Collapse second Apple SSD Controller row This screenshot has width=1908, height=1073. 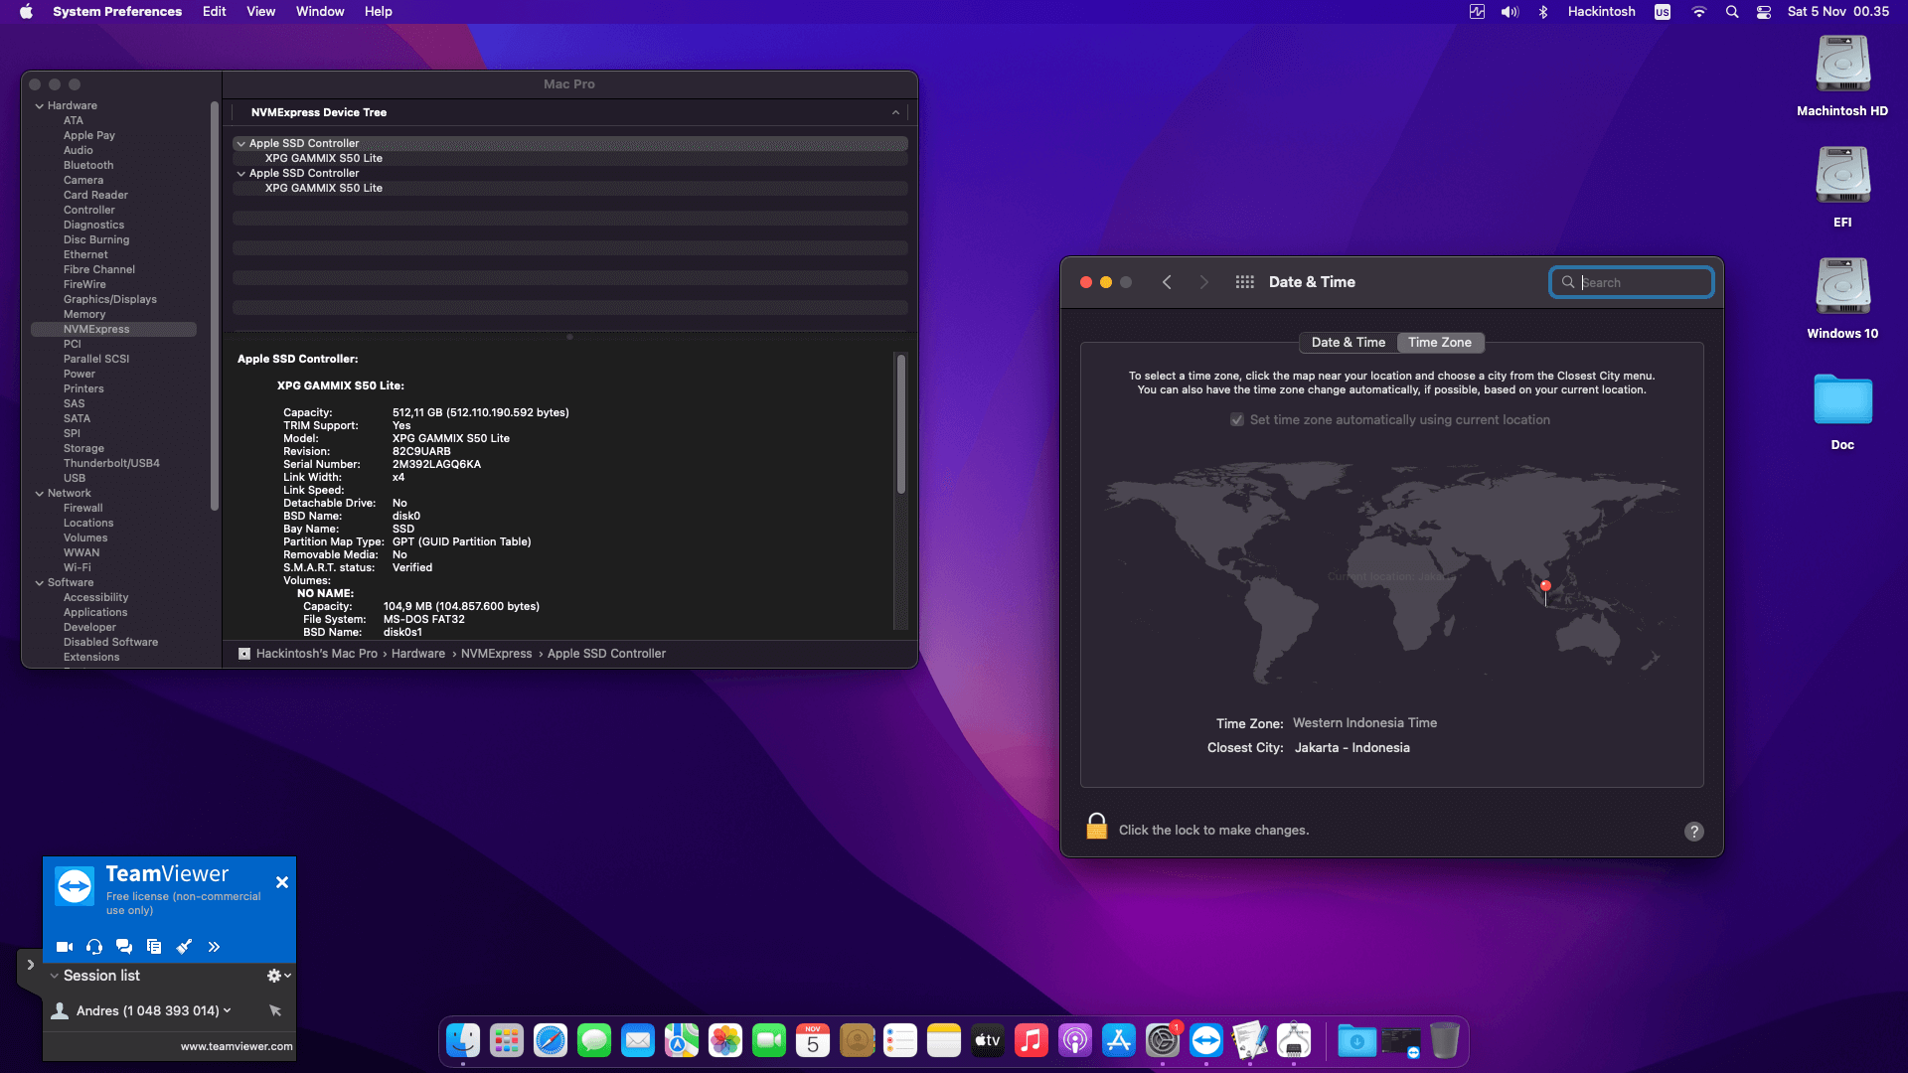click(240, 173)
